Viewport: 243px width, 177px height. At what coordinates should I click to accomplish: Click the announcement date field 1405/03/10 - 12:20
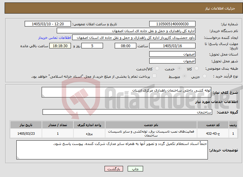coord(48,24)
